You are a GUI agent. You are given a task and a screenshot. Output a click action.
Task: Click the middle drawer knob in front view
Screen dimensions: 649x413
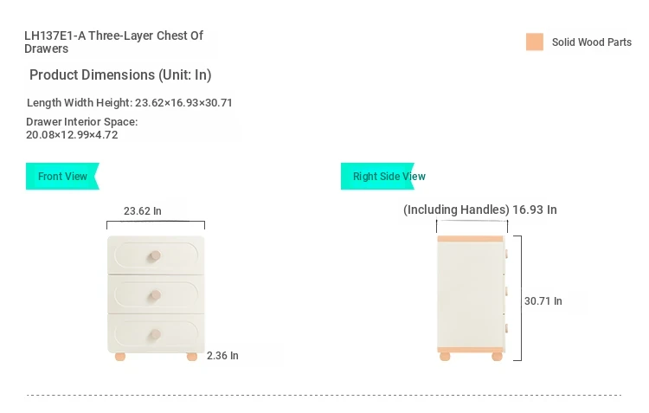[x=155, y=295]
